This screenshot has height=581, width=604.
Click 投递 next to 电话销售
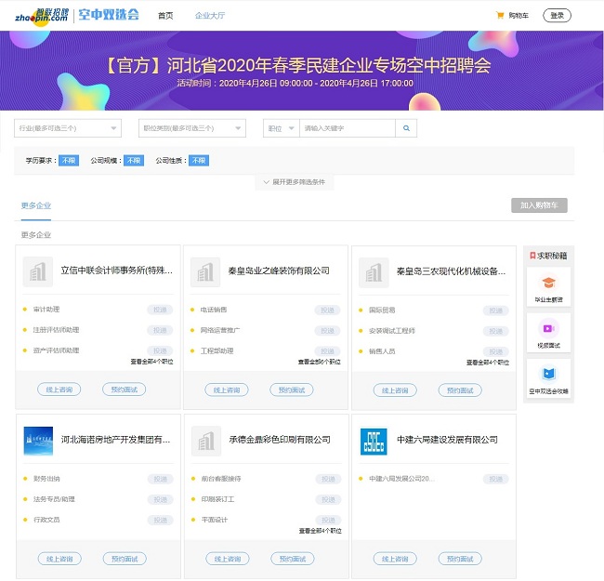pyautogui.click(x=327, y=310)
